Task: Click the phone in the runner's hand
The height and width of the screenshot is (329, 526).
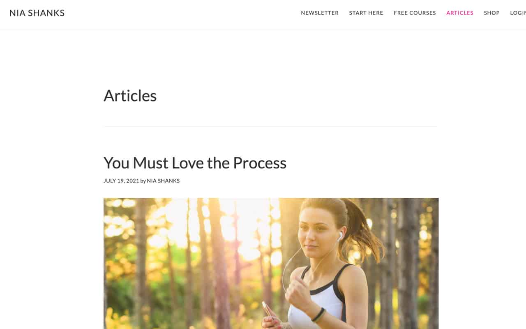Action: click(268, 310)
